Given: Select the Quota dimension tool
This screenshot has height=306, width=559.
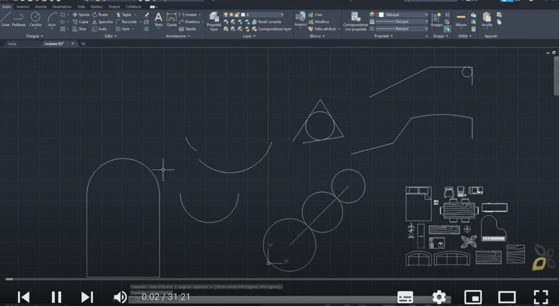Looking at the screenshot, I should click(x=171, y=19).
